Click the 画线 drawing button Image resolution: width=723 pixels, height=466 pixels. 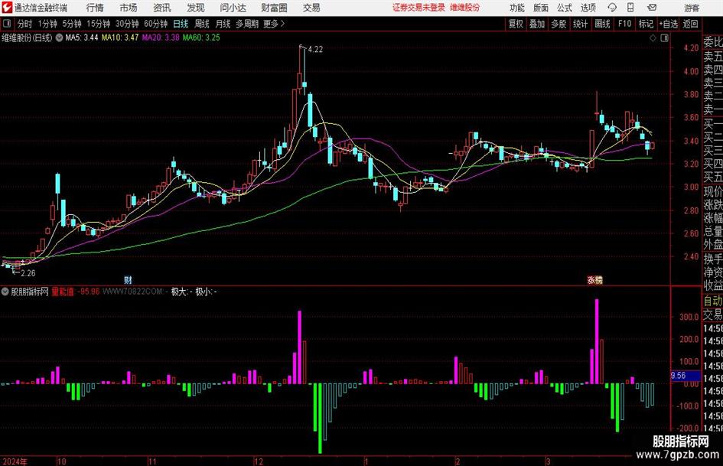(602, 24)
